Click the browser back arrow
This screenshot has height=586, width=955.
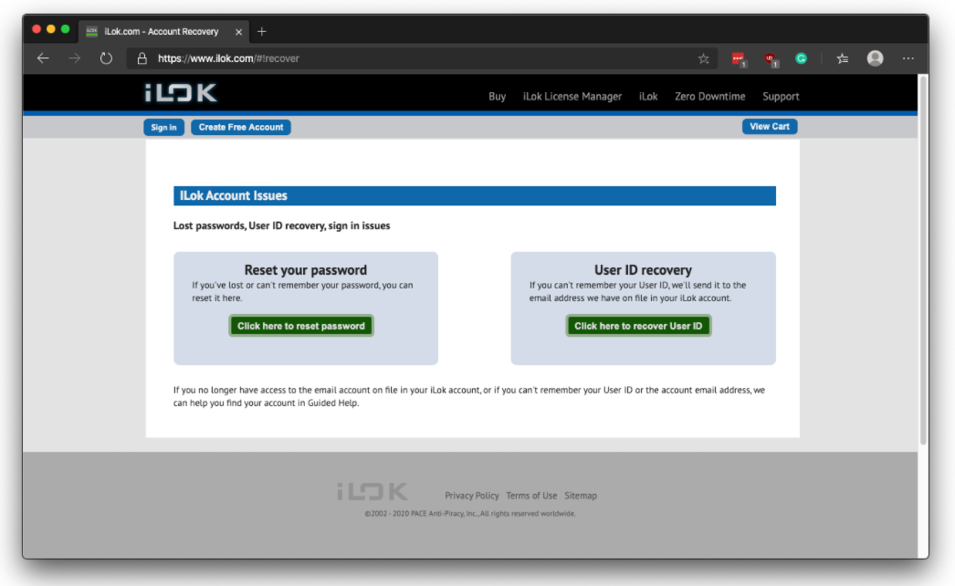click(x=43, y=58)
